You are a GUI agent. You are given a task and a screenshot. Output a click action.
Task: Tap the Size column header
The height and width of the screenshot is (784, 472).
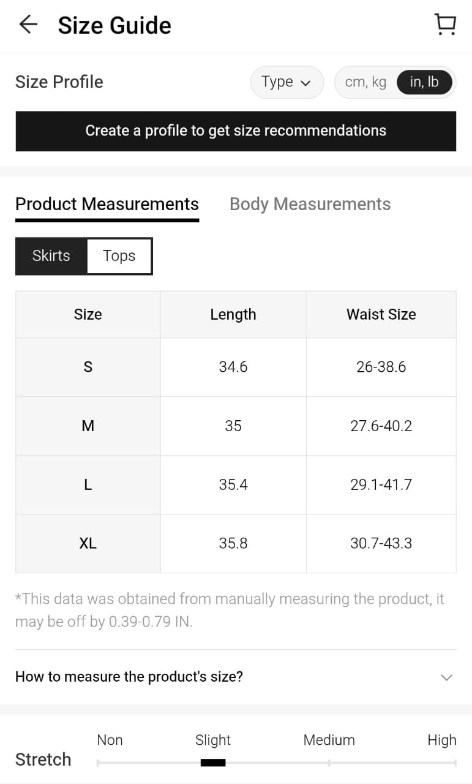[88, 314]
